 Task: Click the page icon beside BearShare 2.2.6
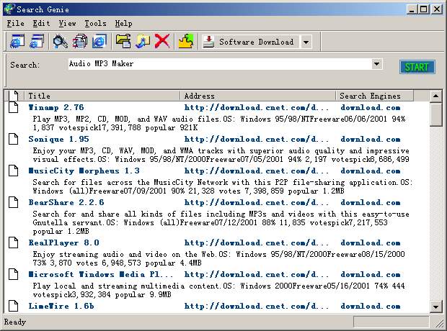pyautogui.click(x=13, y=202)
